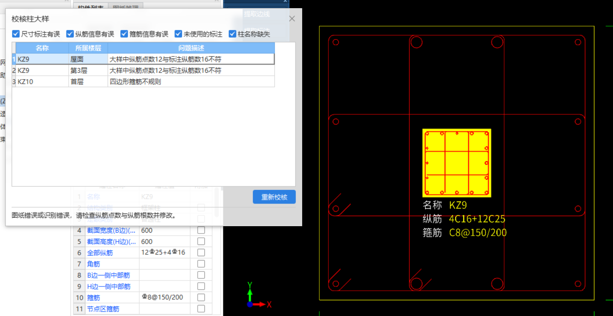Tick the checkbox in the 截面宽度(B边) row
This screenshot has height=316, width=613.
pos(201,230)
